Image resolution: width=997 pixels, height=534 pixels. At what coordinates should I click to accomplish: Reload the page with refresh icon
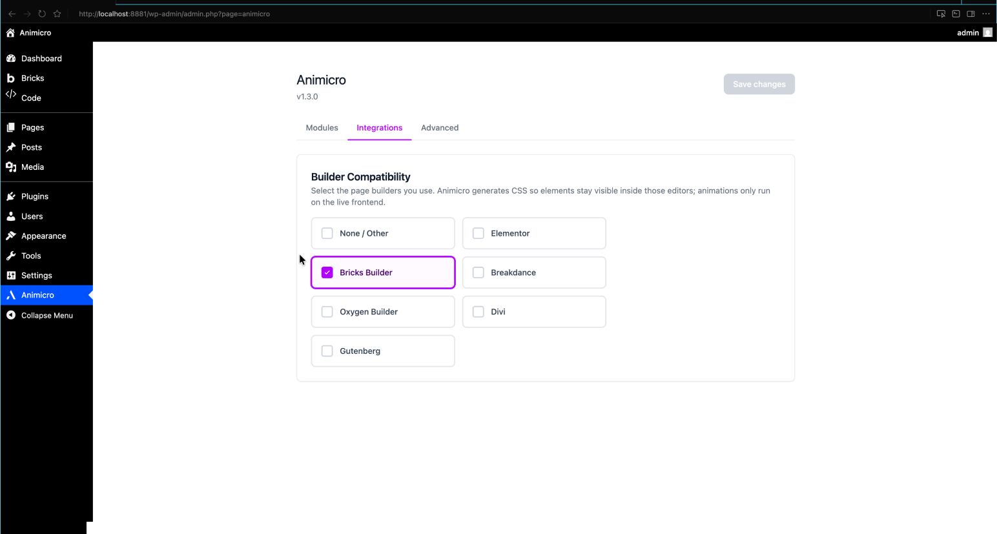(x=42, y=14)
